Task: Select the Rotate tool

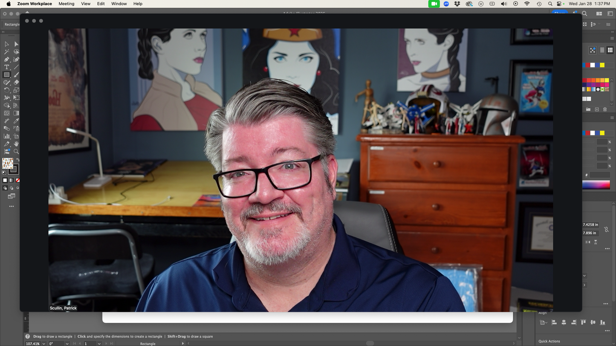Action: 7,90
